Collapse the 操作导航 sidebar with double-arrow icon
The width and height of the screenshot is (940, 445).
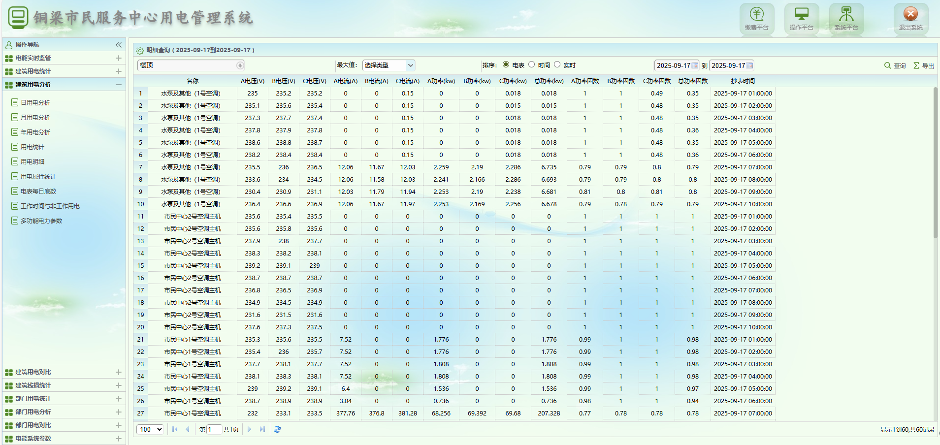119,45
